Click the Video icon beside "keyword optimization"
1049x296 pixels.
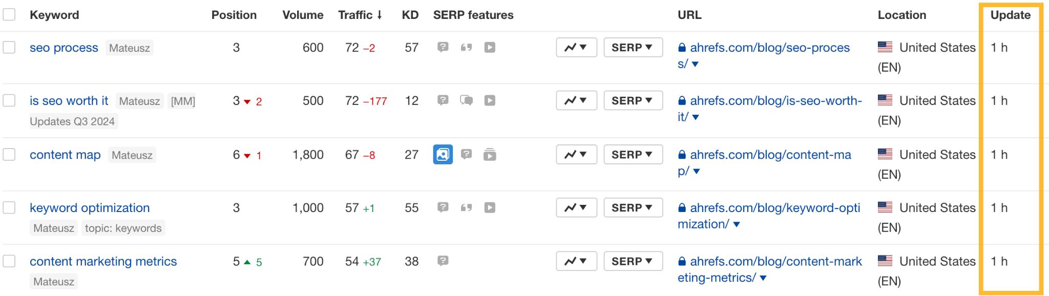tap(491, 208)
